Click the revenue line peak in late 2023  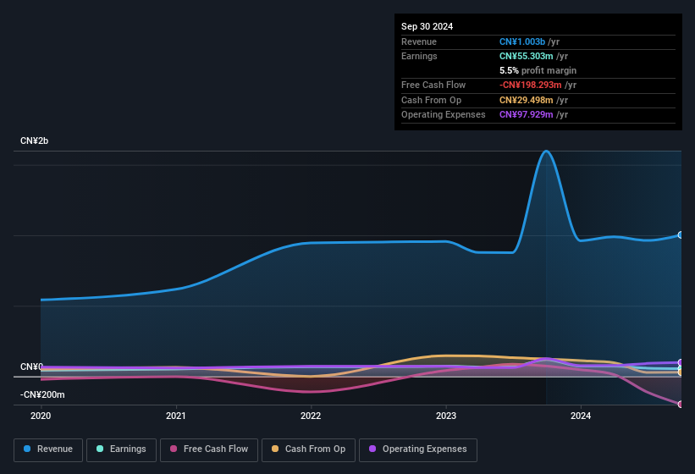547,152
